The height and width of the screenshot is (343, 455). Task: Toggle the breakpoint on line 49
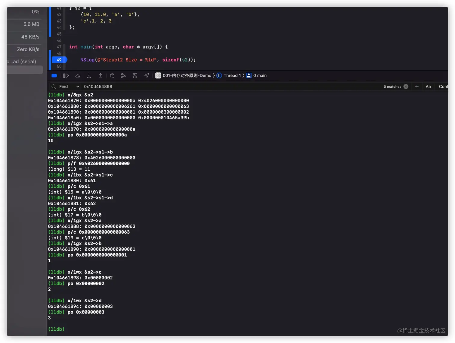click(x=59, y=60)
